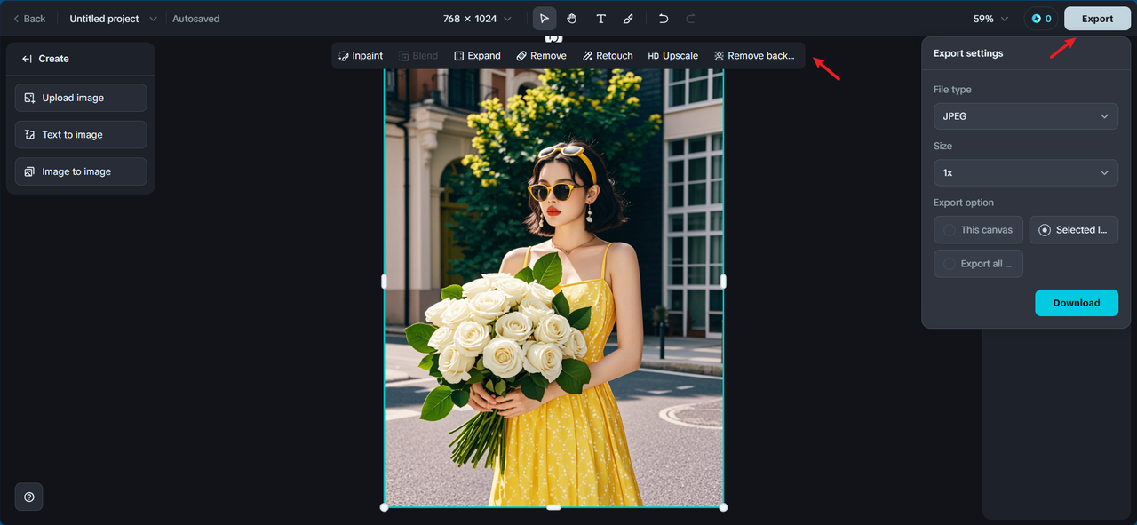Choose the Inpaint tool
Image resolution: width=1137 pixels, height=525 pixels.
tap(361, 56)
